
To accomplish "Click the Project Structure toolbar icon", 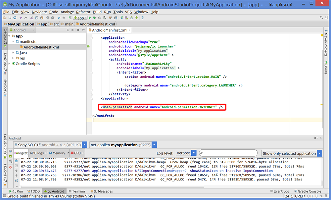I will (116, 18).
